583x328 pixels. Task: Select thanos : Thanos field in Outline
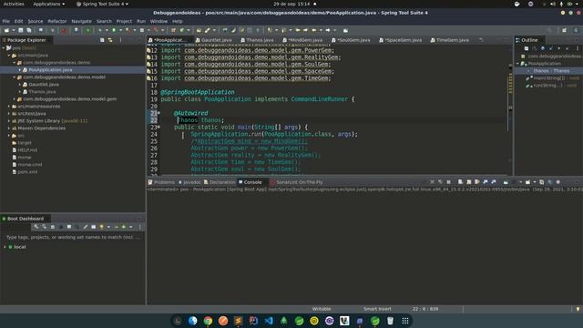(x=551, y=71)
